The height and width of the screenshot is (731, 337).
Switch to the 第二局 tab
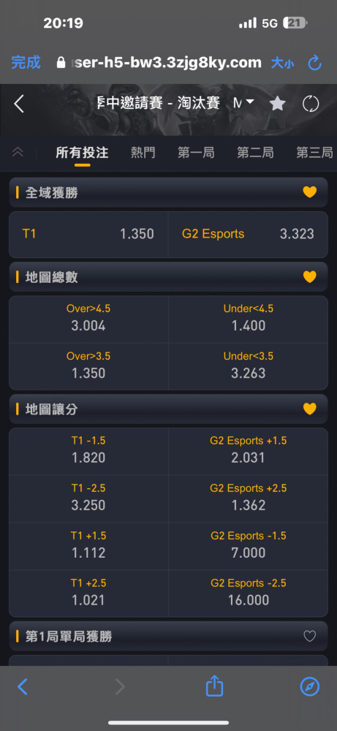255,153
